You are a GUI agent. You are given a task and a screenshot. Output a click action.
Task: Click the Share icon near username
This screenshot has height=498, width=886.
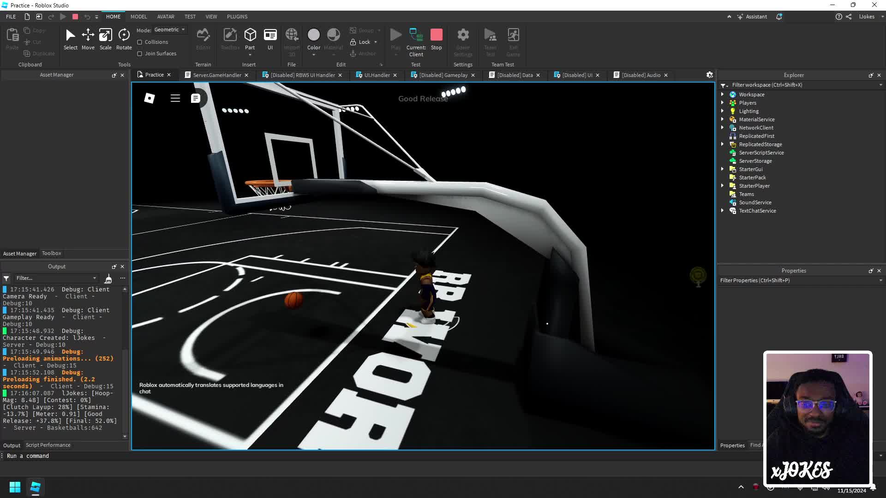849,17
